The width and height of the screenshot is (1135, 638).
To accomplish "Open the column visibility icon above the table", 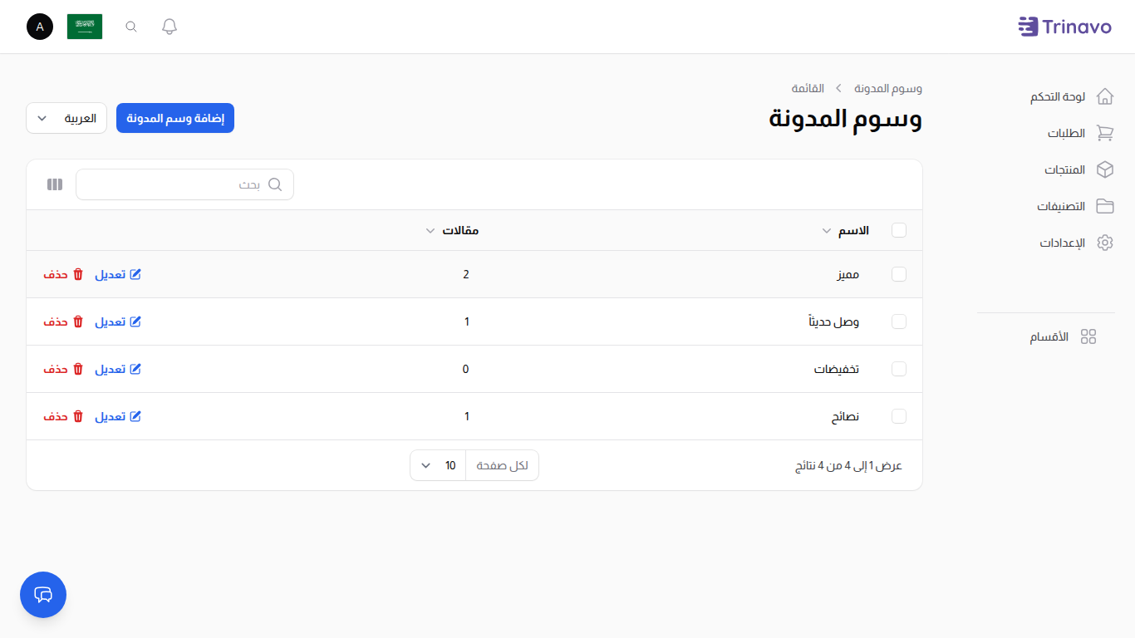I will tap(54, 184).
